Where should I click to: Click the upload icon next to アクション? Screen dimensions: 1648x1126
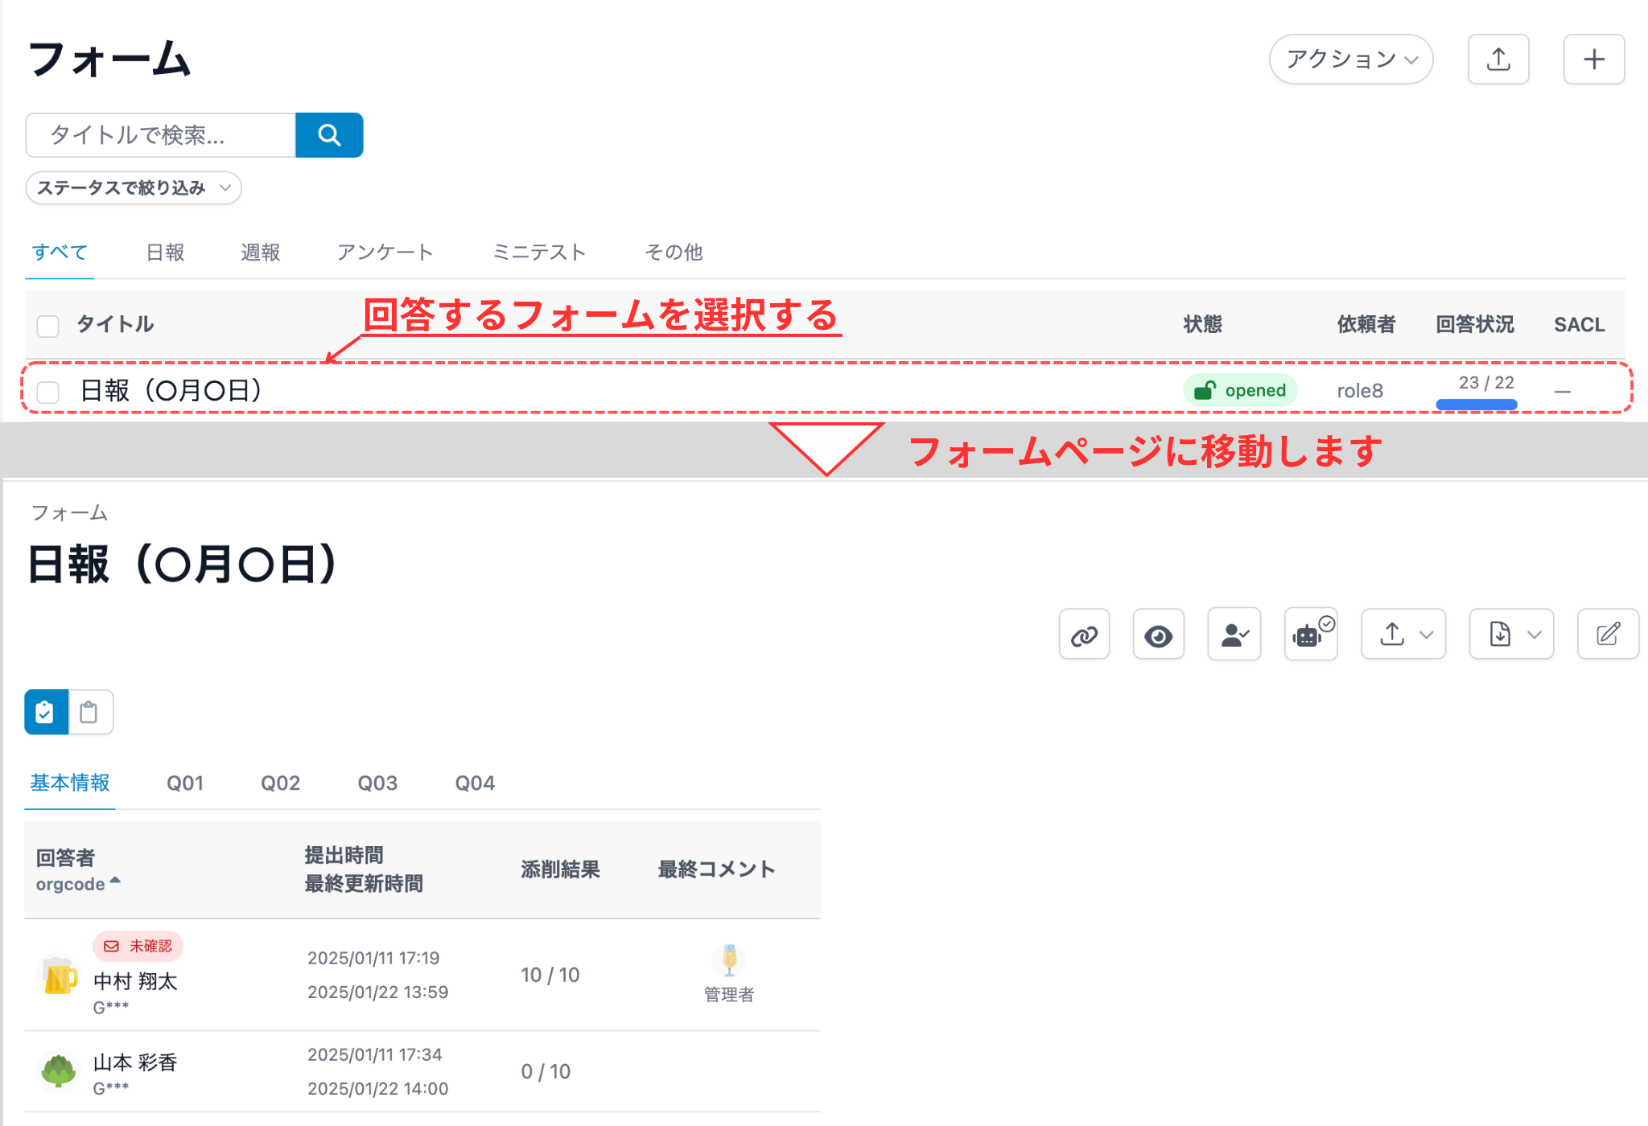click(x=1498, y=59)
